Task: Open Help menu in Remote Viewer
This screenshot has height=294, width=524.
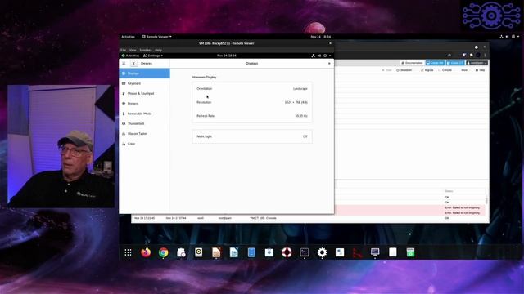Action: pyautogui.click(x=158, y=50)
